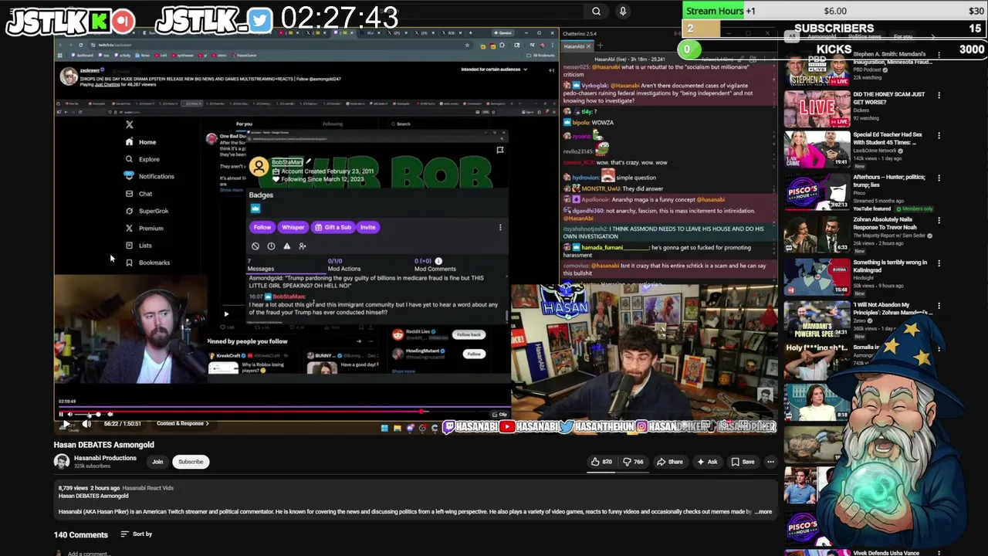Click the Invite button on user card
988x556 pixels.
367,227
